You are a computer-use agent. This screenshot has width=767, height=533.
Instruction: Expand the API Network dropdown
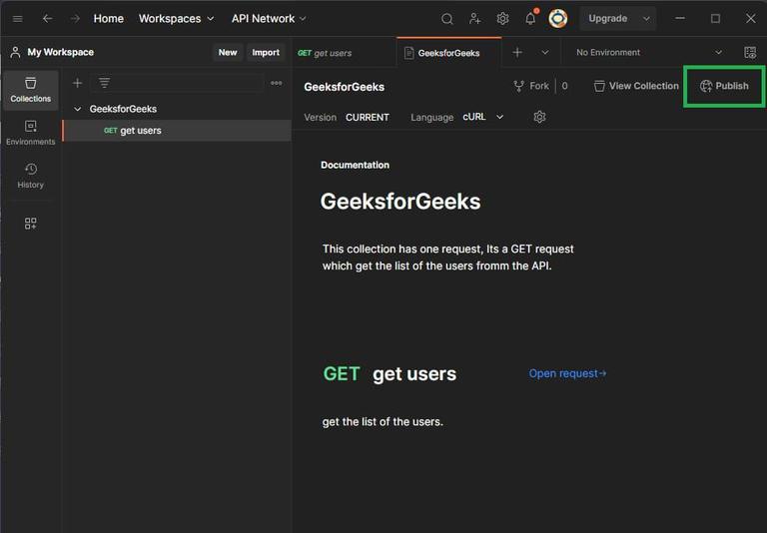click(269, 19)
